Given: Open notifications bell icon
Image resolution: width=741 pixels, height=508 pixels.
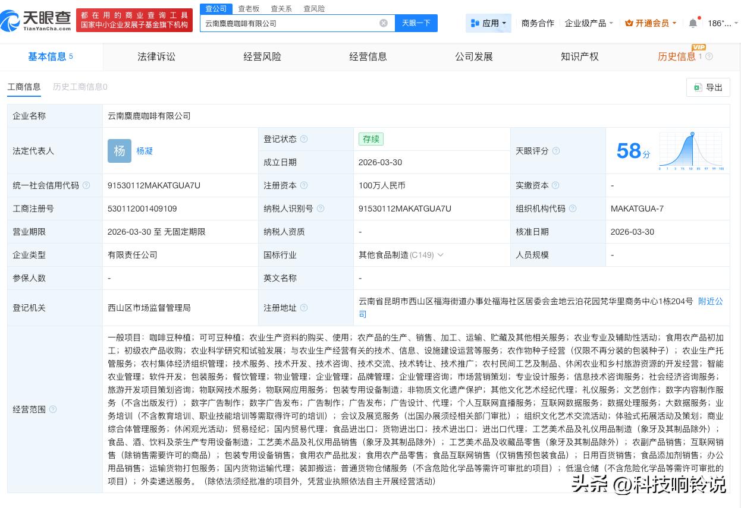Looking at the screenshot, I should click(x=693, y=23).
